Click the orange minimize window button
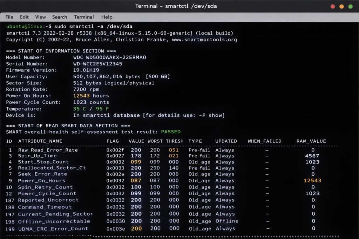This screenshot has height=239, width=359. click(341, 6)
